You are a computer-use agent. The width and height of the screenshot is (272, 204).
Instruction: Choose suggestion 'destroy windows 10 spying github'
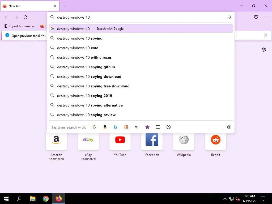tap(141, 67)
